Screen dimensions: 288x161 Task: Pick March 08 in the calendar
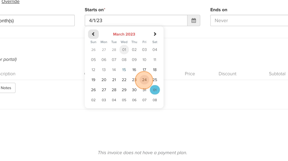(x=124, y=60)
